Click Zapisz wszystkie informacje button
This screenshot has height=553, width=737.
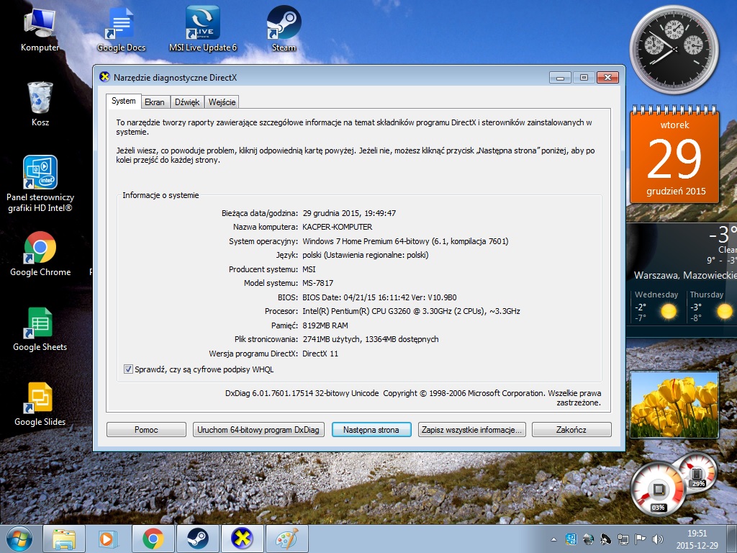472,430
